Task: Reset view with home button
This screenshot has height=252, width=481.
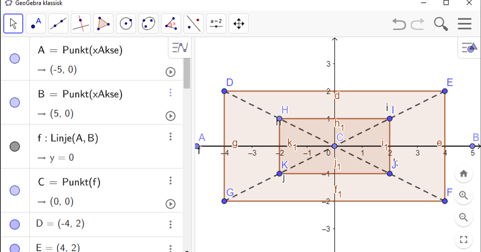Action: click(x=464, y=174)
